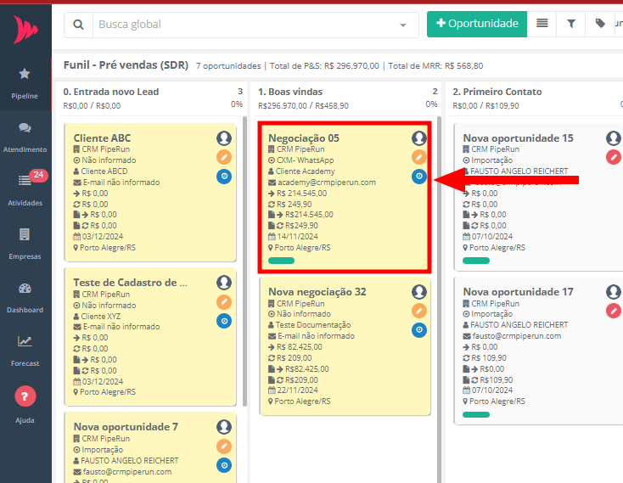The width and height of the screenshot is (623, 483).
Task: Open Atividades in the sidebar
Action: 25,190
